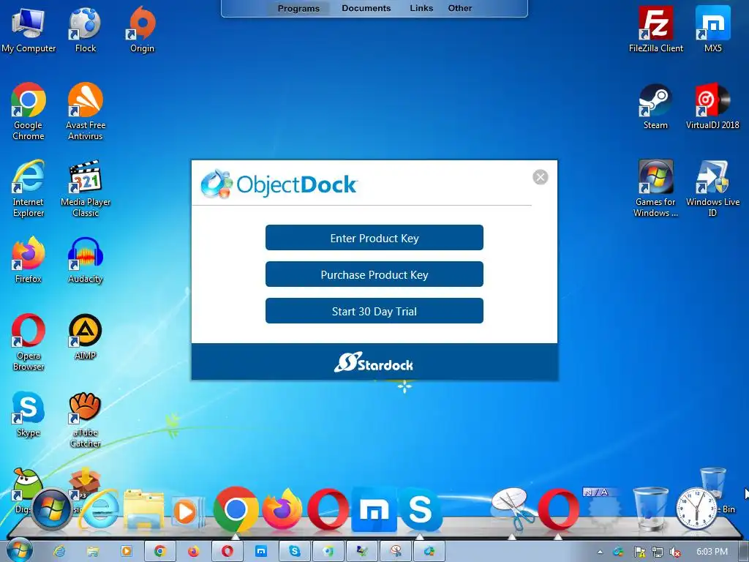Switch to the Programs dock tab
Viewport: 749px width, 562px height.
[x=298, y=8]
